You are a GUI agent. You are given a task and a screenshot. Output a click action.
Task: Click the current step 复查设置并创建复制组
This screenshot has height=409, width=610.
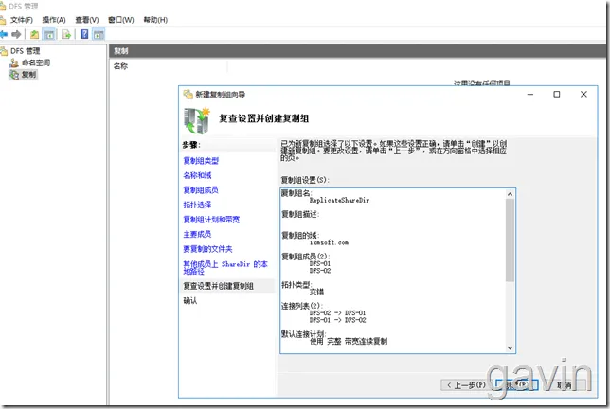(x=218, y=286)
